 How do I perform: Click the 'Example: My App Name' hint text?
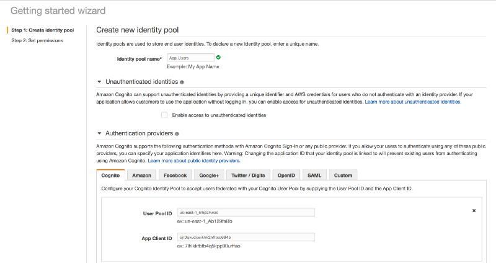(x=193, y=67)
